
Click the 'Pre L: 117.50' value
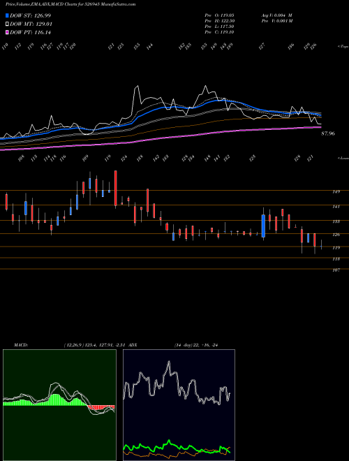point(219,27)
